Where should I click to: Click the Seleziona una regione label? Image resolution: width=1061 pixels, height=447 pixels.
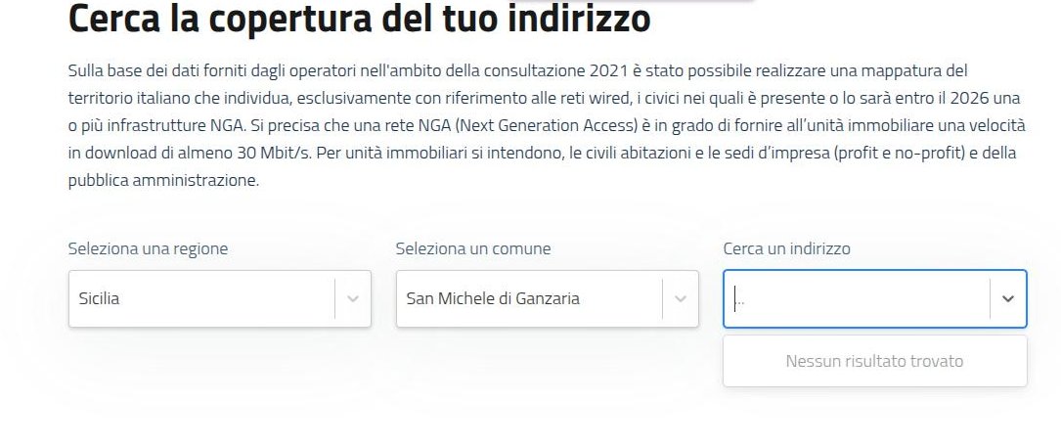(x=148, y=248)
